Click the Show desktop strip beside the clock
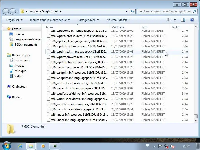This screenshot has height=150, width=200. pyautogui.click(x=198, y=146)
